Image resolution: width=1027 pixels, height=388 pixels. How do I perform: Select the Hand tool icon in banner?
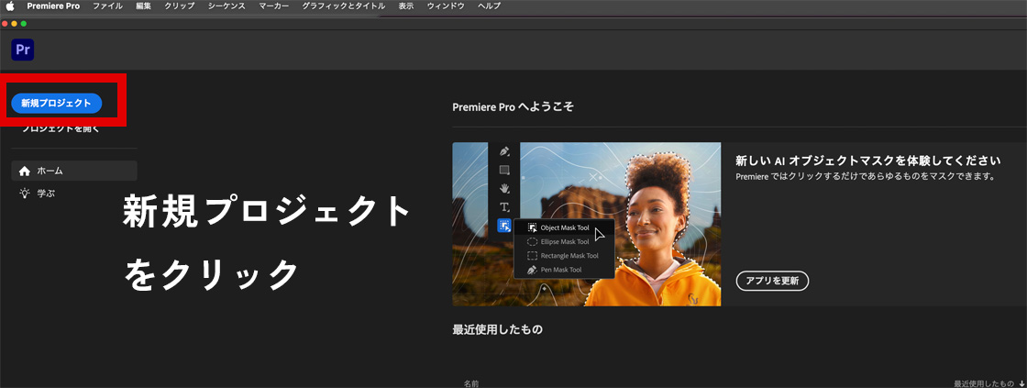click(x=504, y=188)
